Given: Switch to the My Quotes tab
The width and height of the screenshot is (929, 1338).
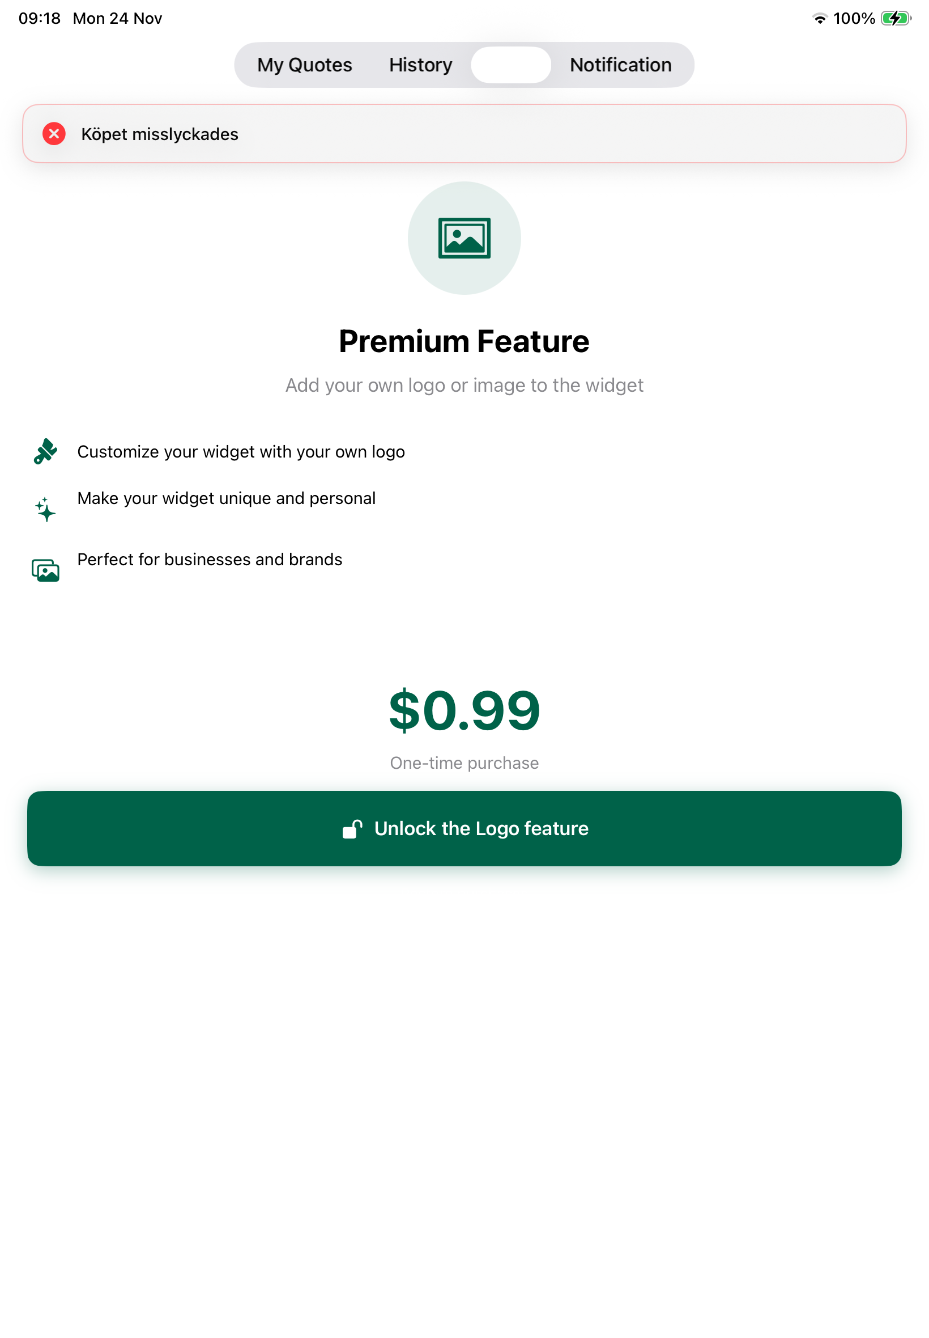Looking at the screenshot, I should coord(304,65).
